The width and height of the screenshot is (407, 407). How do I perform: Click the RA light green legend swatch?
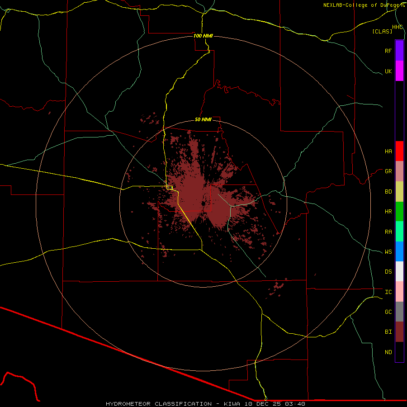click(399, 232)
